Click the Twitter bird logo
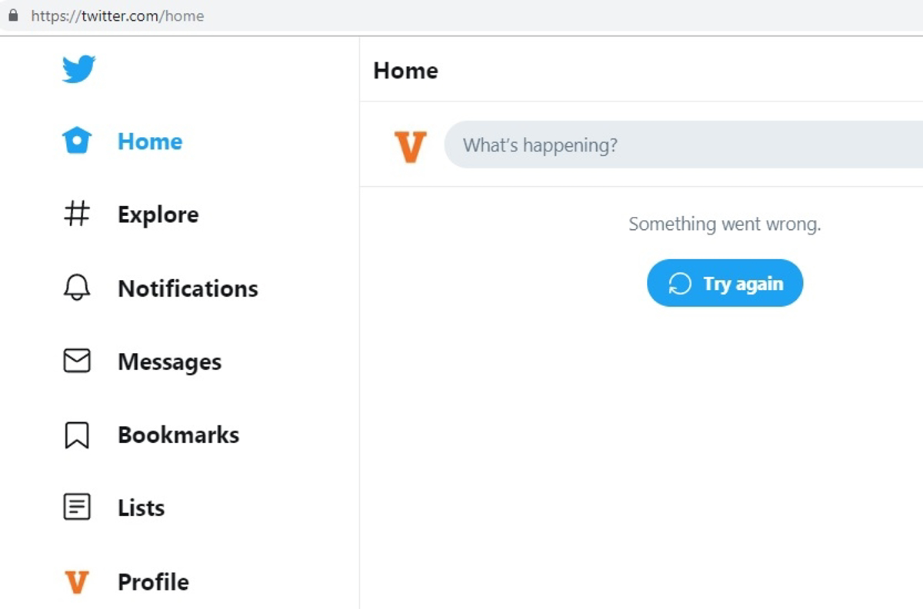923x609 pixels. [x=79, y=68]
